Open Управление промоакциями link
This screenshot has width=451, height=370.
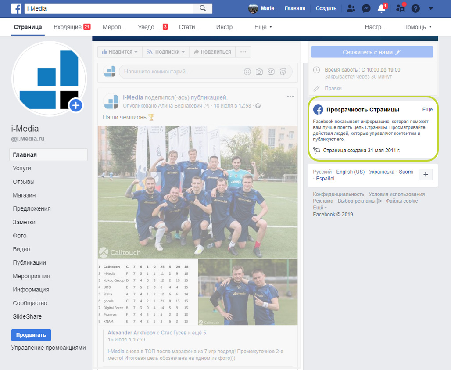48,348
